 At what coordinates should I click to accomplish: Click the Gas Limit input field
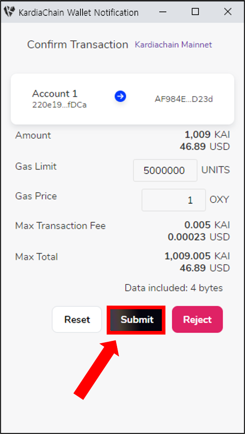(x=165, y=170)
